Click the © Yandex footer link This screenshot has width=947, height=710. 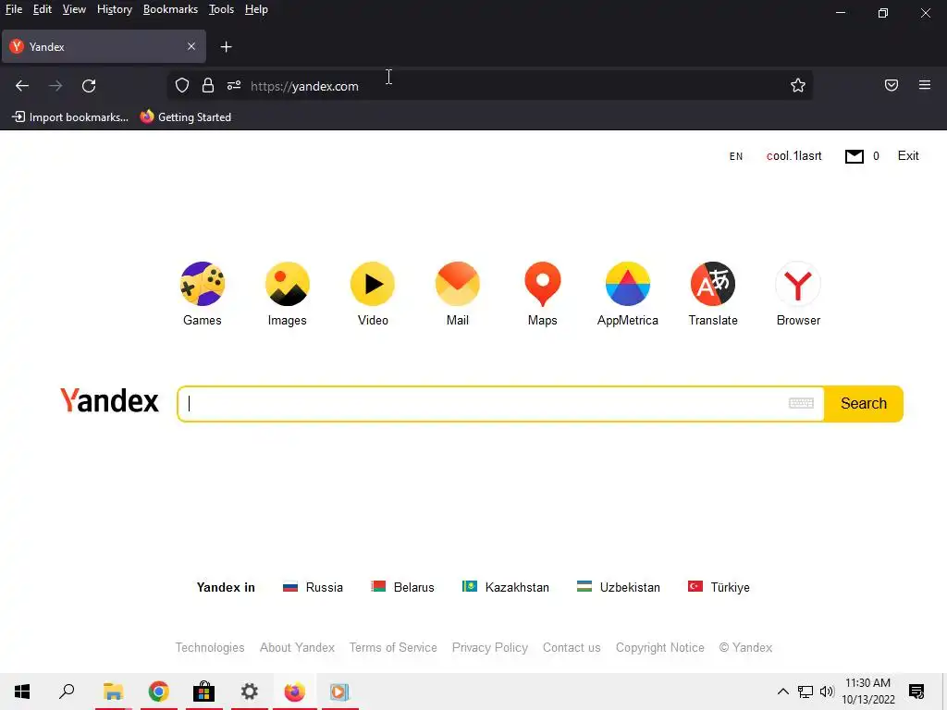(x=745, y=648)
